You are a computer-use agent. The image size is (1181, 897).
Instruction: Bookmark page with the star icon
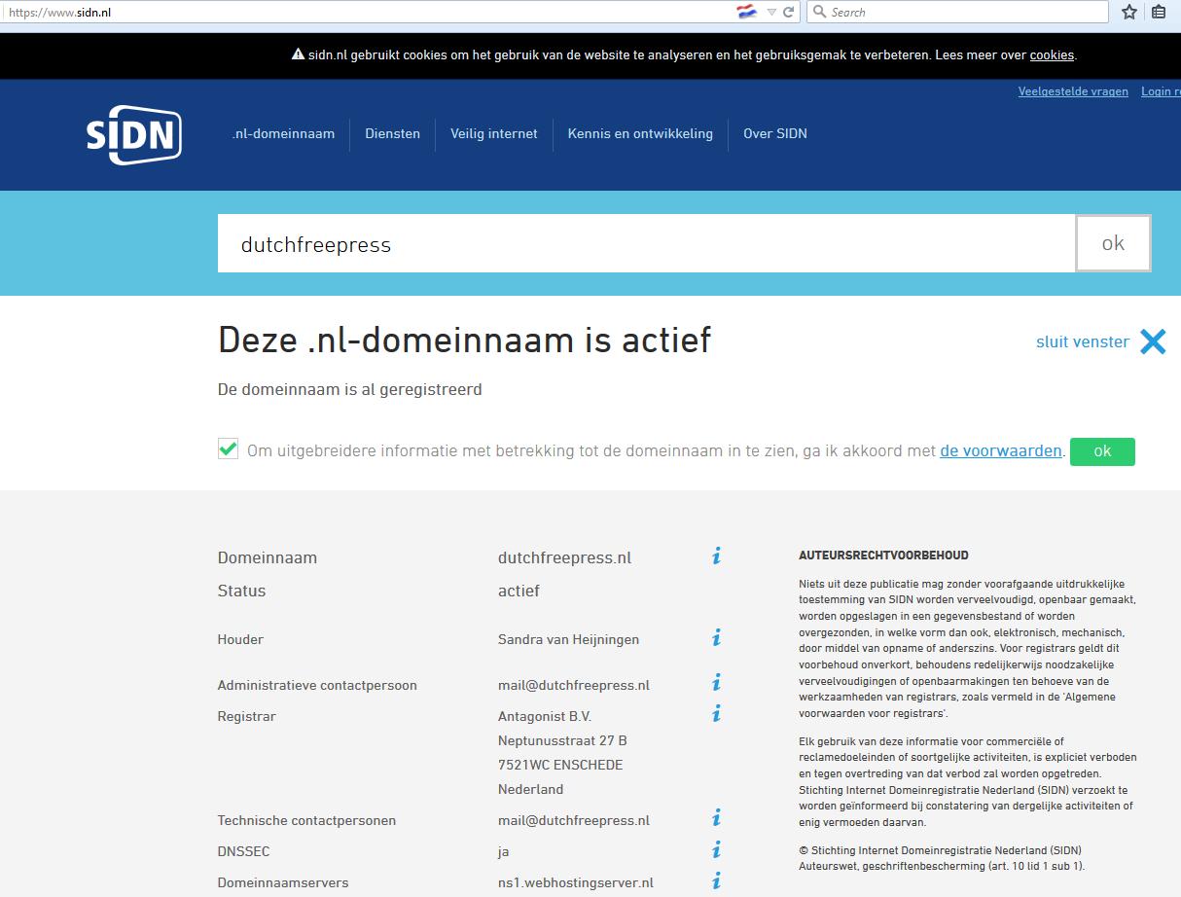click(x=1128, y=13)
